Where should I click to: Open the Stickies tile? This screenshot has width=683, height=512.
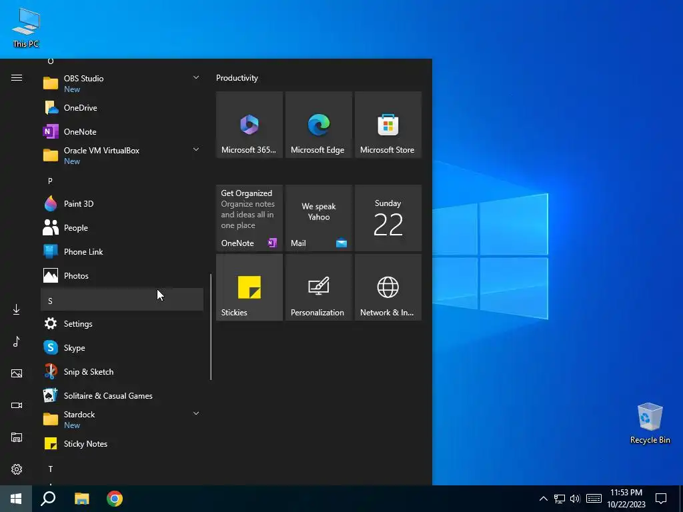click(x=249, y=287)
